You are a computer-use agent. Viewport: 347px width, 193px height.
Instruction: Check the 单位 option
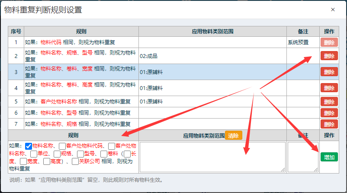pos(33,154)
